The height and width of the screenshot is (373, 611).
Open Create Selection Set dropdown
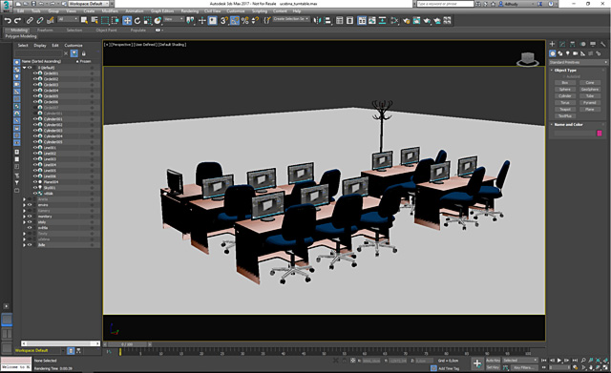pyautogui.click(x=291, y=19)
